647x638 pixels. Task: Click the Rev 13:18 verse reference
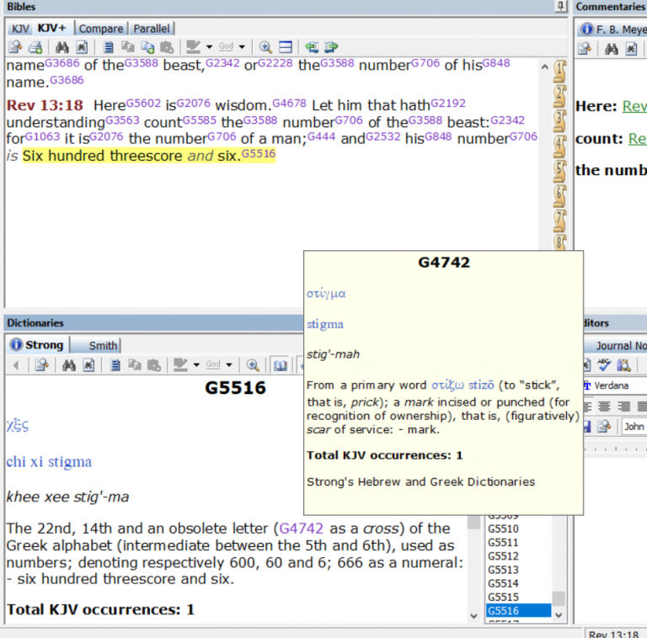point(45,105)
